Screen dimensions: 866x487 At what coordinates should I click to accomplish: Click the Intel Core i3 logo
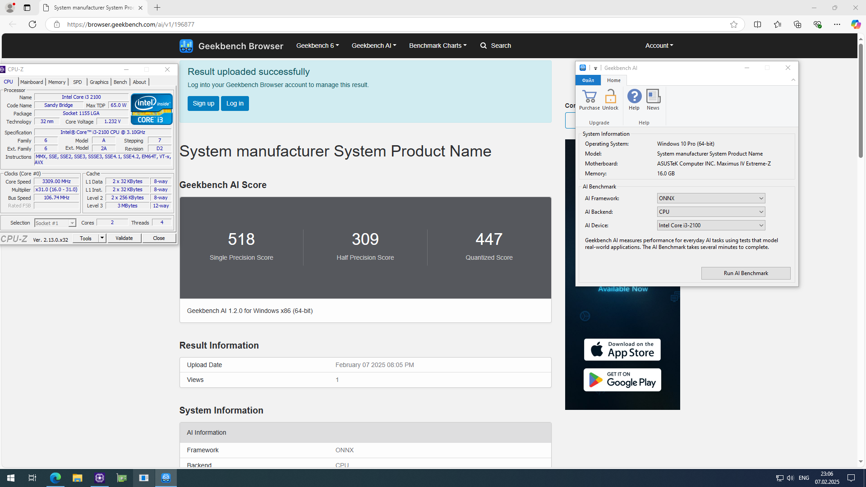[152, 109]
